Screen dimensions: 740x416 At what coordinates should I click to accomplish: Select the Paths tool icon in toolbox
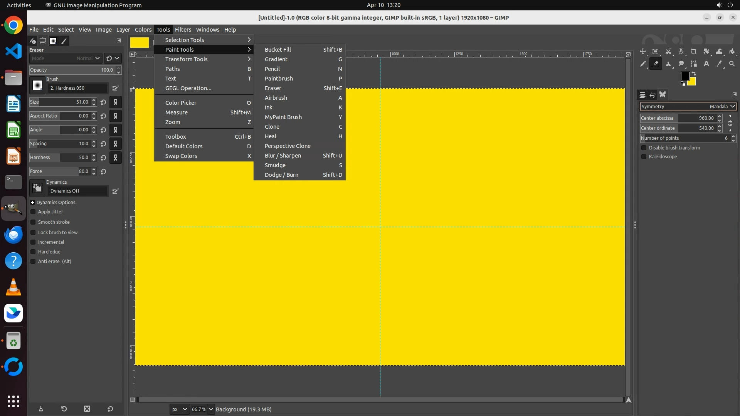pyautogui.click(x=694, y=64)
